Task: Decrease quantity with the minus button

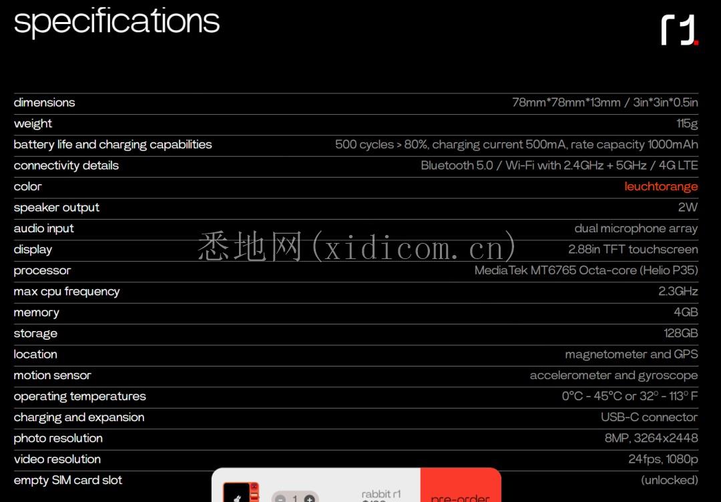Action: (281, 498)
